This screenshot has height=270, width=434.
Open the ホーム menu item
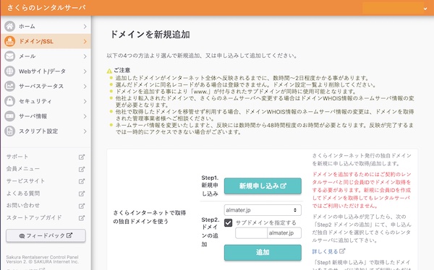(x=46, y=26)
